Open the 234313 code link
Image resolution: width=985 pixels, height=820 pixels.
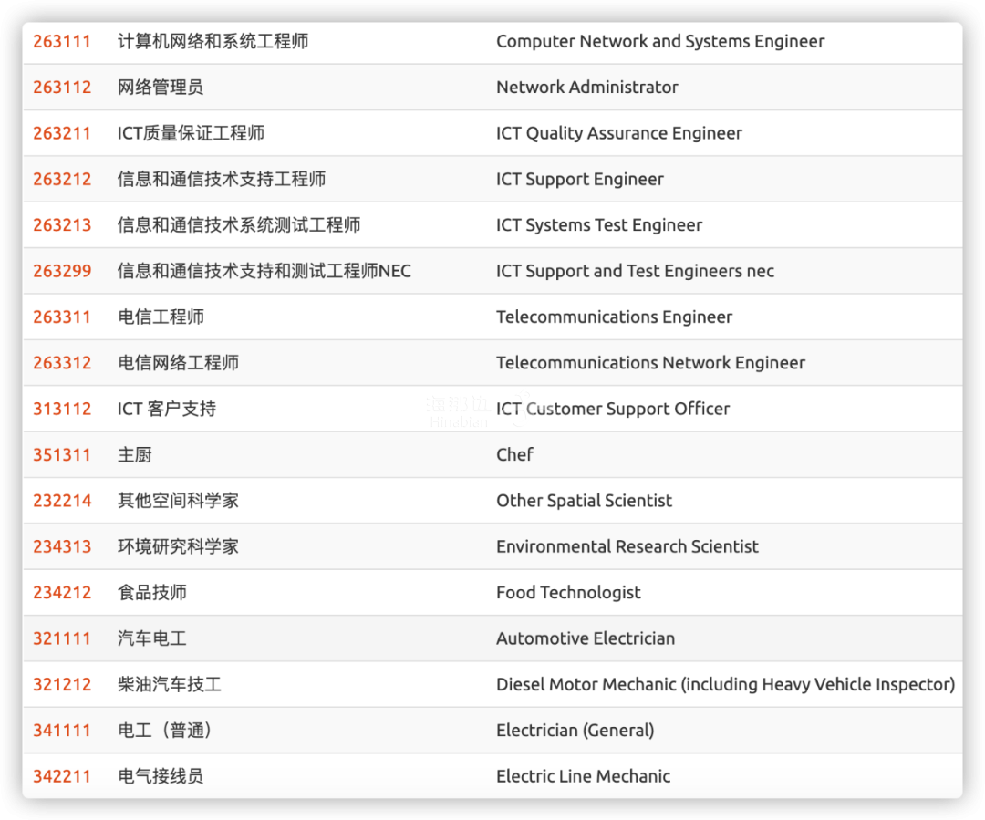[62, 546]
